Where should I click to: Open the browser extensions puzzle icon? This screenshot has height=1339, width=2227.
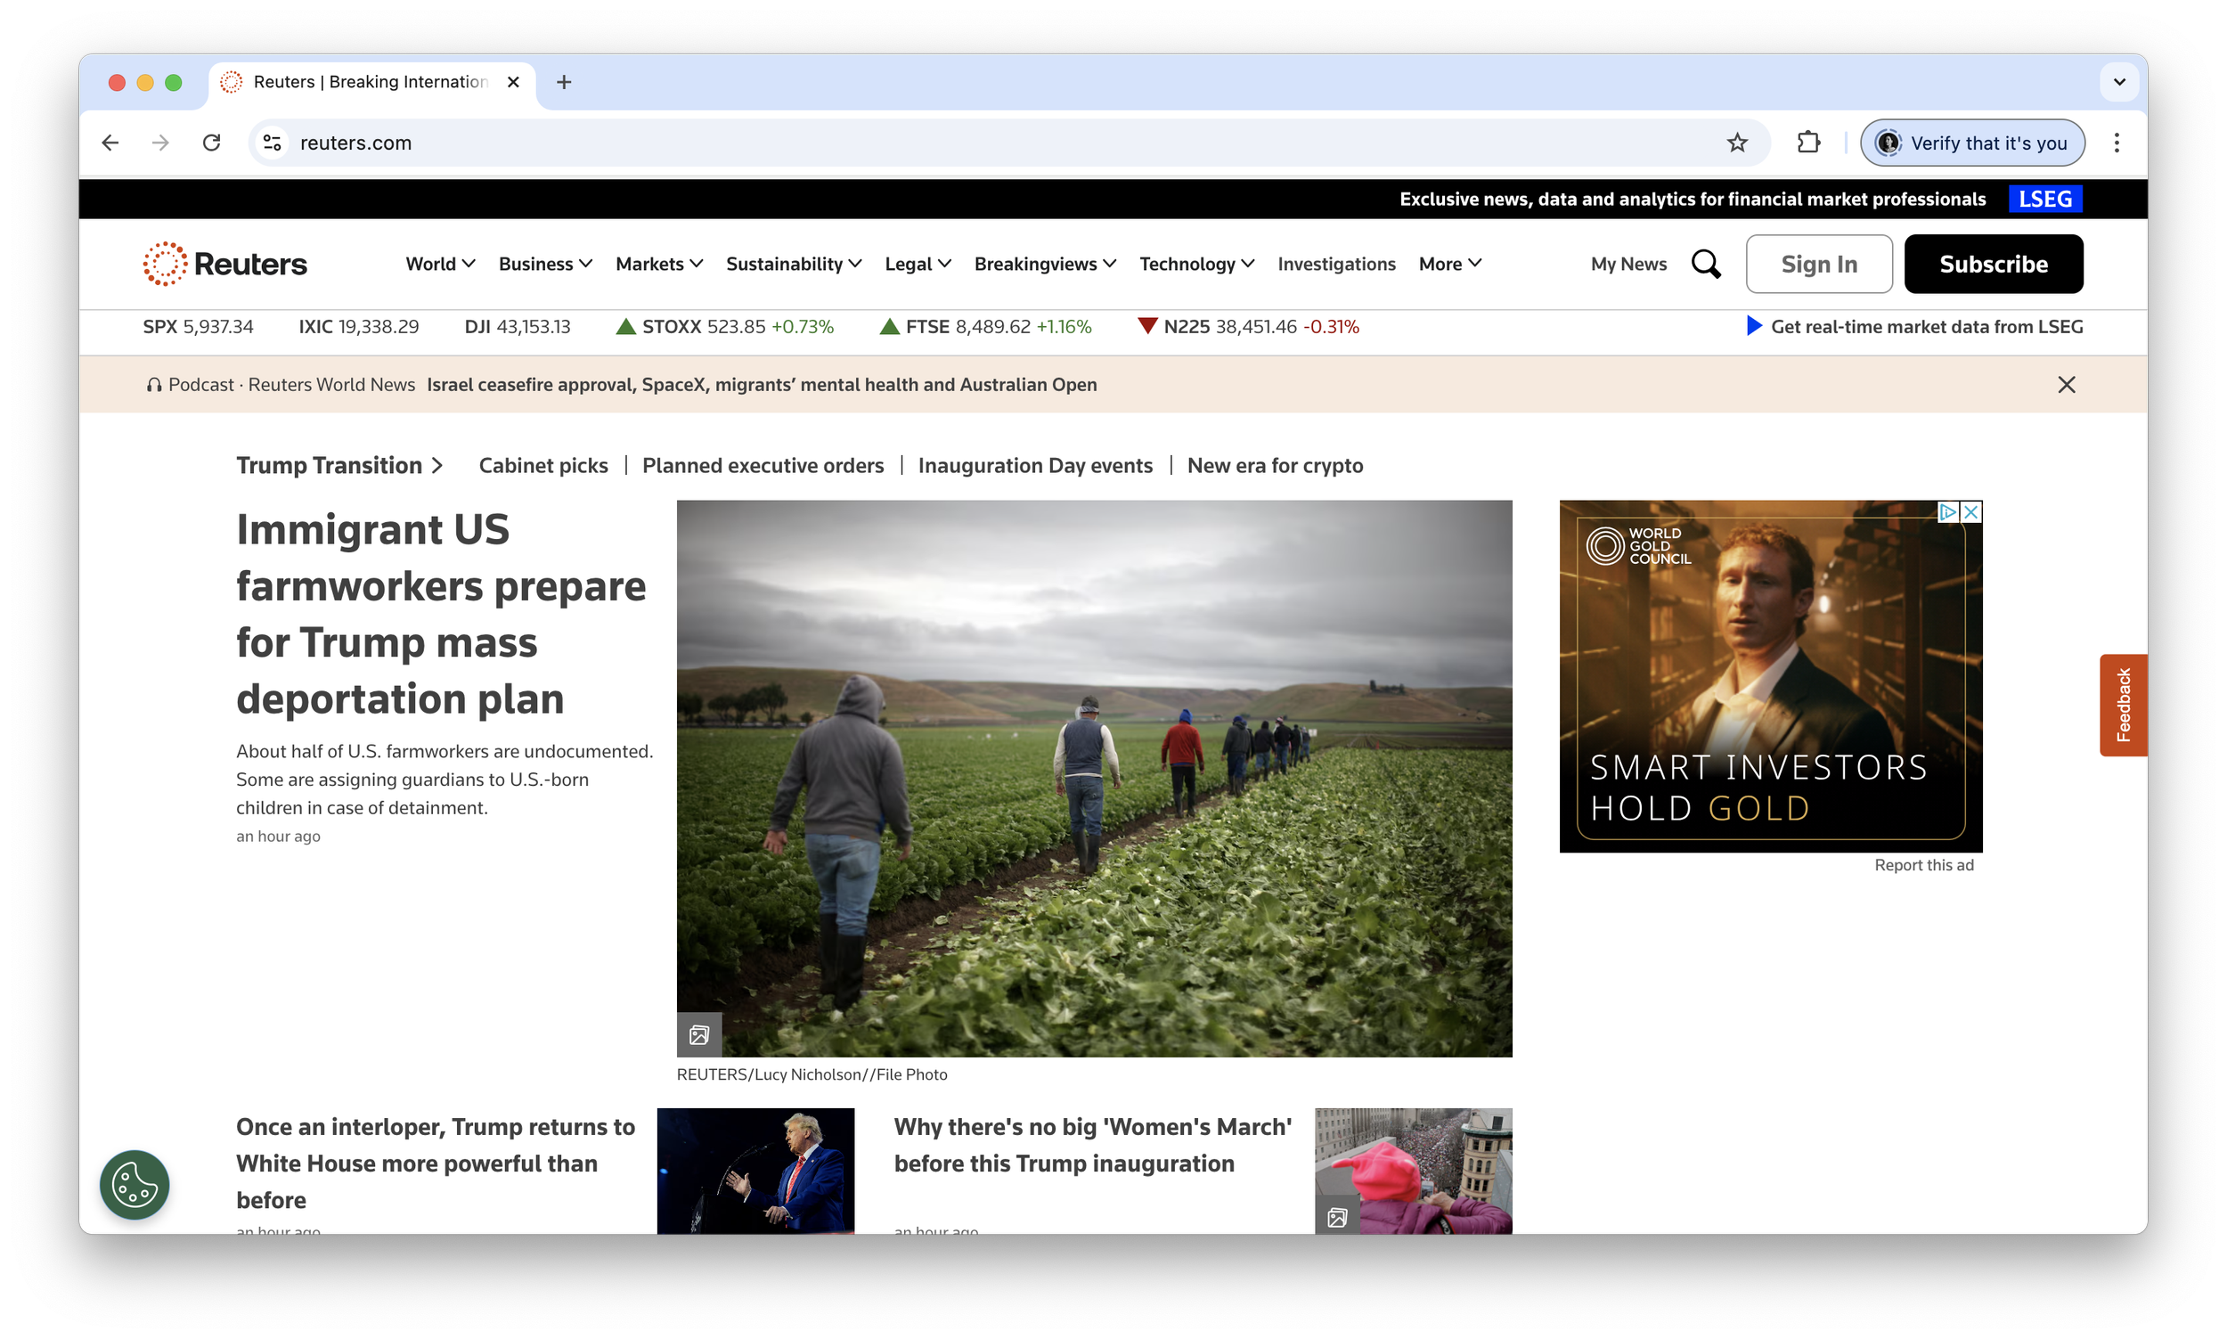(1807, 143)
